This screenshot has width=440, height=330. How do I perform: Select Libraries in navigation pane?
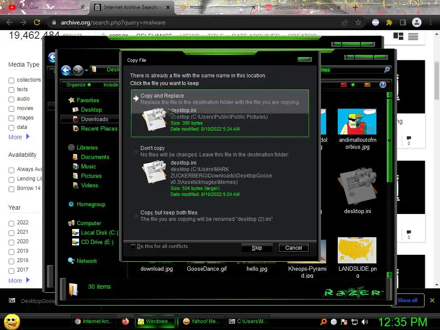pos(87,148)
